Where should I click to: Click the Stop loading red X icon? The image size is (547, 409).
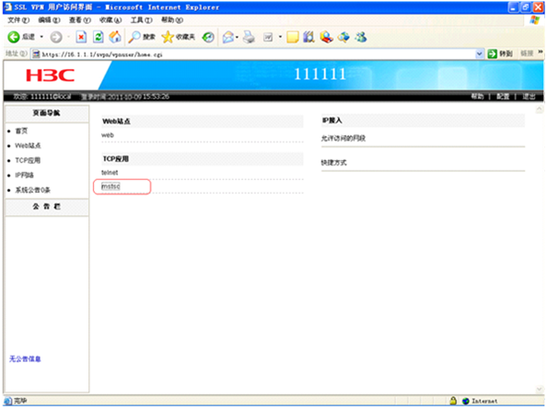[x=81, y=37]
